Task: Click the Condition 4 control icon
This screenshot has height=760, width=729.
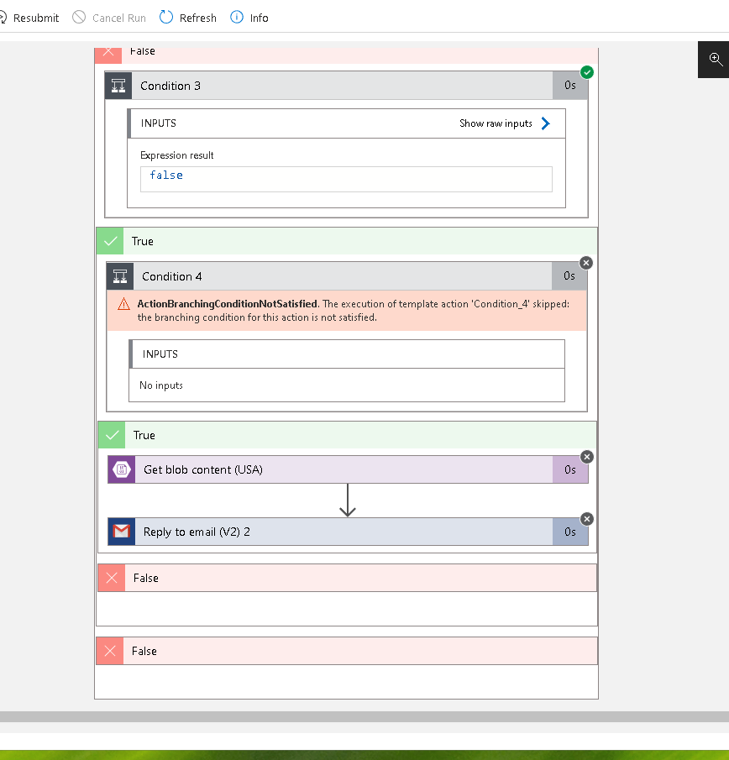Action: coord(120,276)
